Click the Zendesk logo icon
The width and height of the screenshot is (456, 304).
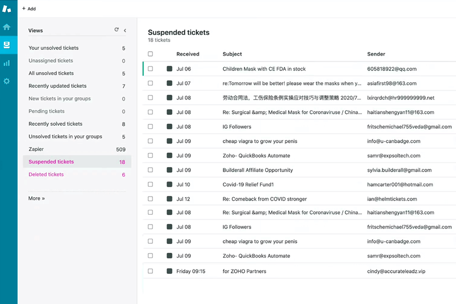(x=7, y=9)
